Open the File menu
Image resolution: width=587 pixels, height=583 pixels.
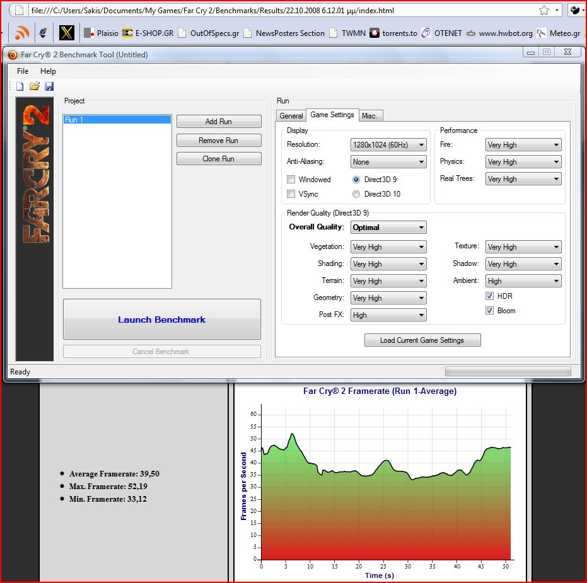pyautogui.click(x=23, y=71)
